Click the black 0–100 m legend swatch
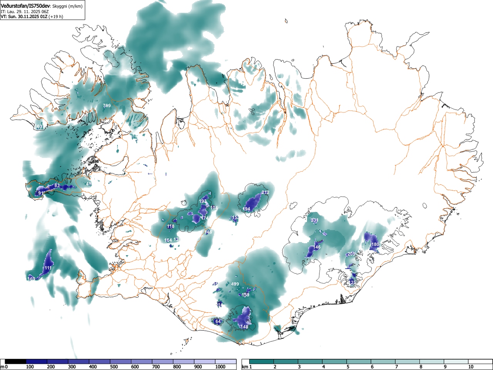 [x=16, y=362]
